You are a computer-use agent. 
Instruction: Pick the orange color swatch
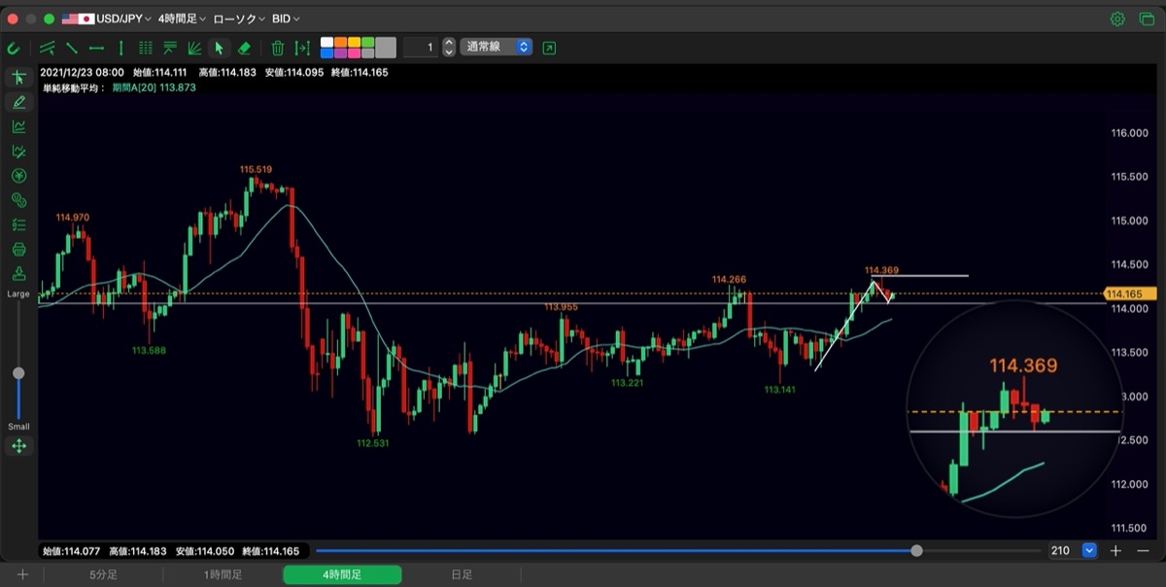(x=341, y=42)
